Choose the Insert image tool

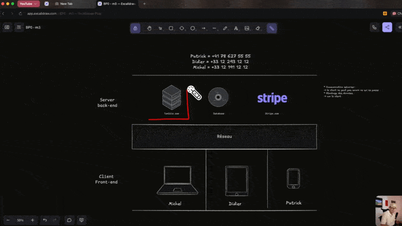(x=247, y=28)
